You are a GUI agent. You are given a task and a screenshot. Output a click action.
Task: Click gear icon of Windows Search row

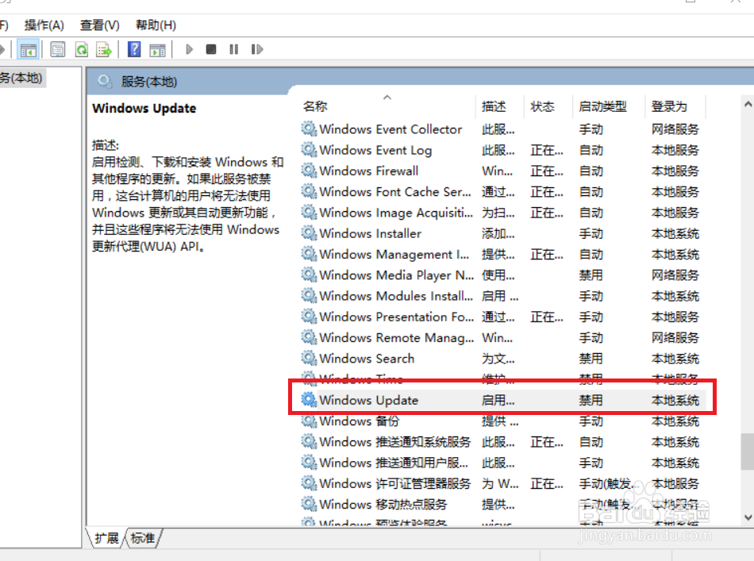pos(309,358)
